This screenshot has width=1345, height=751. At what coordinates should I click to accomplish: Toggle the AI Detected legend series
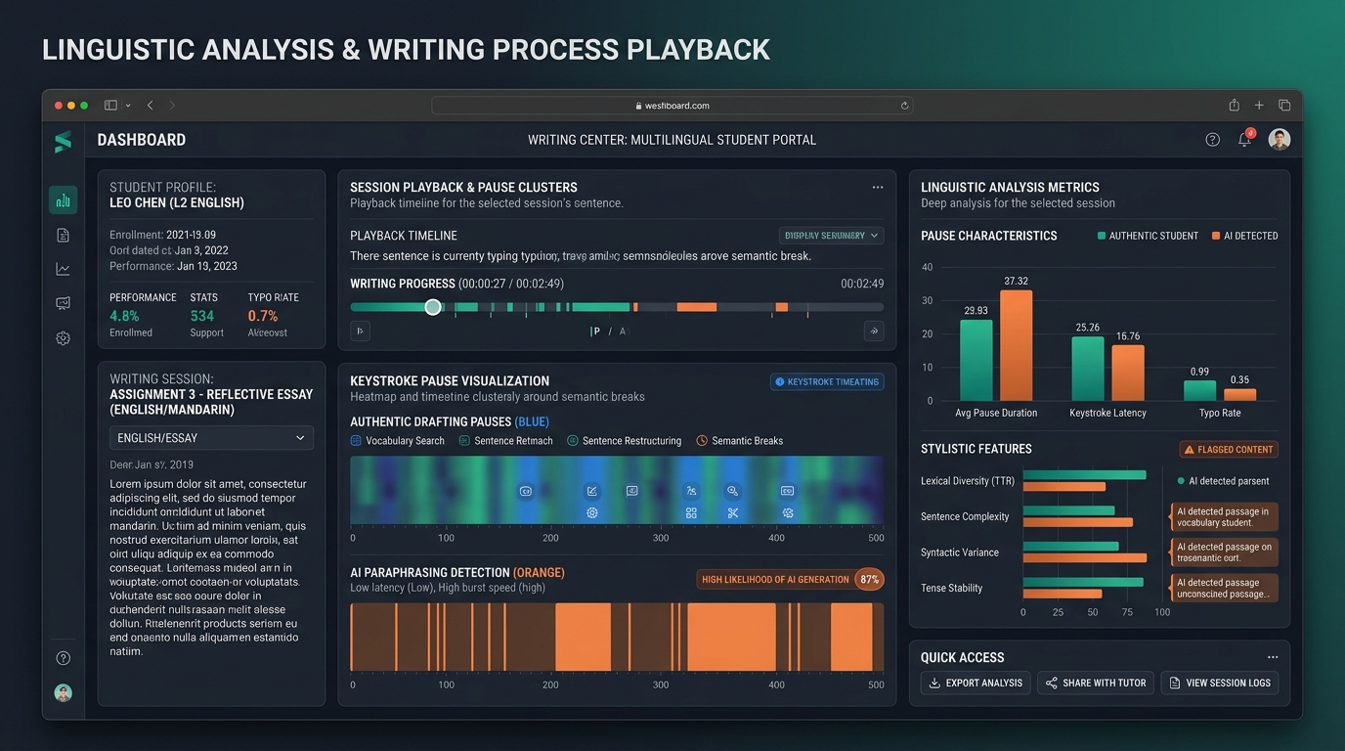[1244, 236]
